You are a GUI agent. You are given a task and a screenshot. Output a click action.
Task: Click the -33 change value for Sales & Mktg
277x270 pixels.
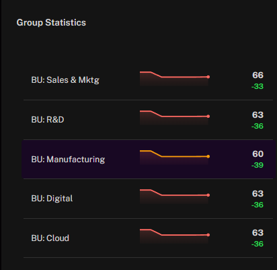coord(258,86)
